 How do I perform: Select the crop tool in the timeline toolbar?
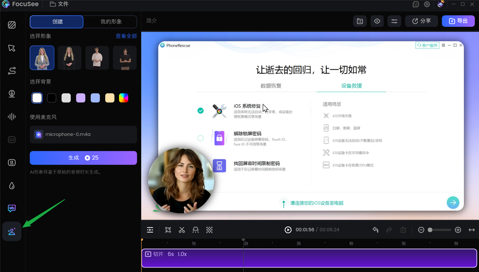tap(168, 230)
